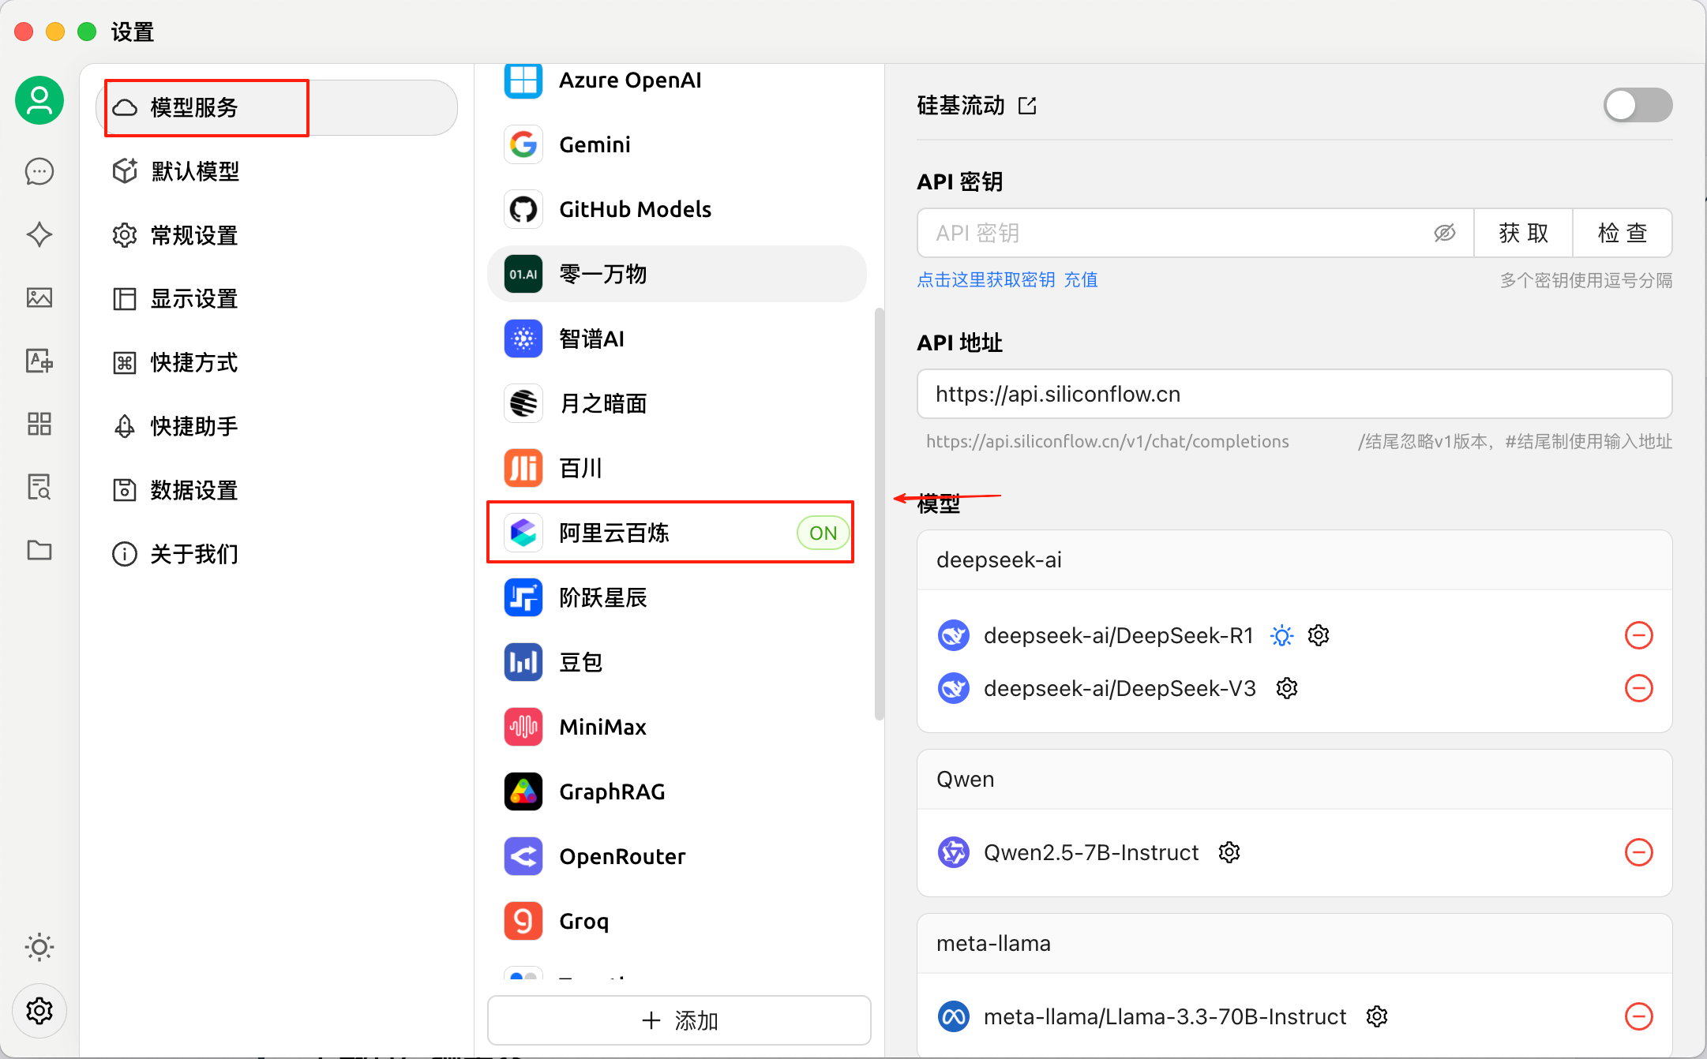This screenshot has width=1707, height=1059.
Task: Focus the API 地址 input field
Action: click(x=1294, y=394)
